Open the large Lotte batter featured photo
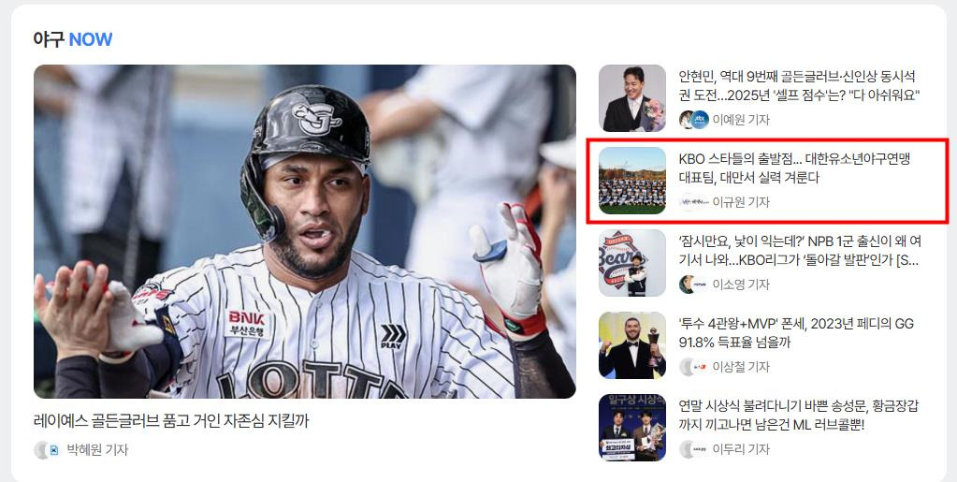The image size is (957, 482). point(305,231)
